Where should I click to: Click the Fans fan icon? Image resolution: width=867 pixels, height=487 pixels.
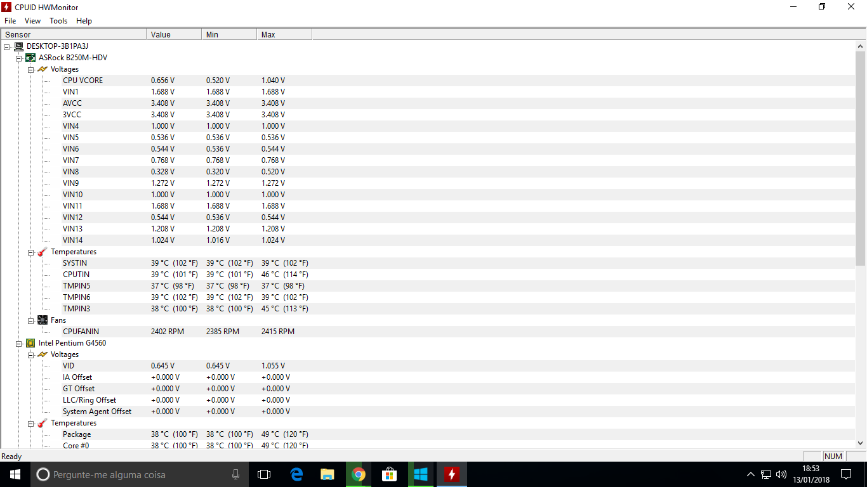click(43, 320)
